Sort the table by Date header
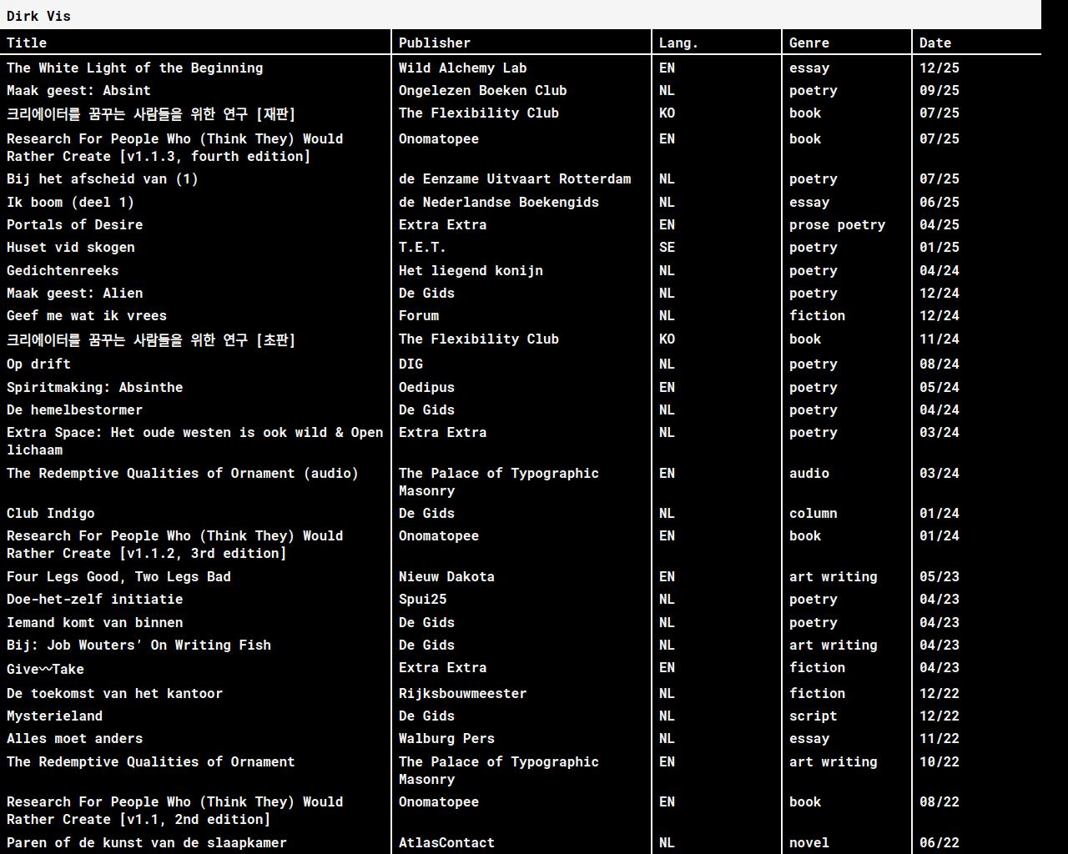Image resolution: width=1068 pixels, height=854 pixels. click(934, 43)
